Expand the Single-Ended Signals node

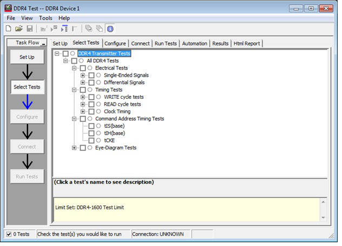click(83, 75)
